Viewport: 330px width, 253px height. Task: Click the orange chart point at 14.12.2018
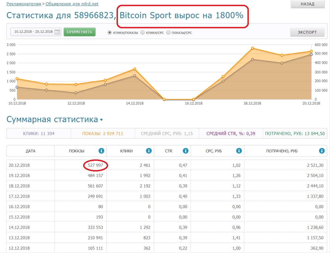pos(135,69)
